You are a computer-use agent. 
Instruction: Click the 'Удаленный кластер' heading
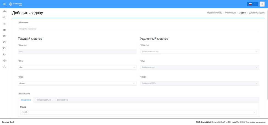(154, 39)
